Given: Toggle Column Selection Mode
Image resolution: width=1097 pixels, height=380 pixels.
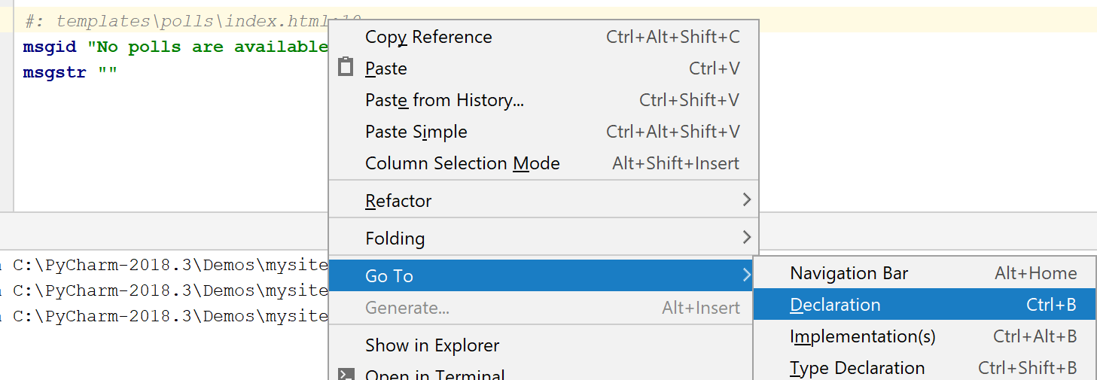Looking at the screenshot, I should coord(462,163).
